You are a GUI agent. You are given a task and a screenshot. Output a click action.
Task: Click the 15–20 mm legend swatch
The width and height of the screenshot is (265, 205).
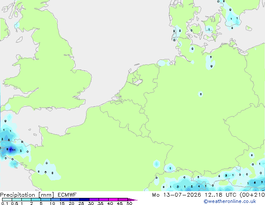click(x=65, y=200)
